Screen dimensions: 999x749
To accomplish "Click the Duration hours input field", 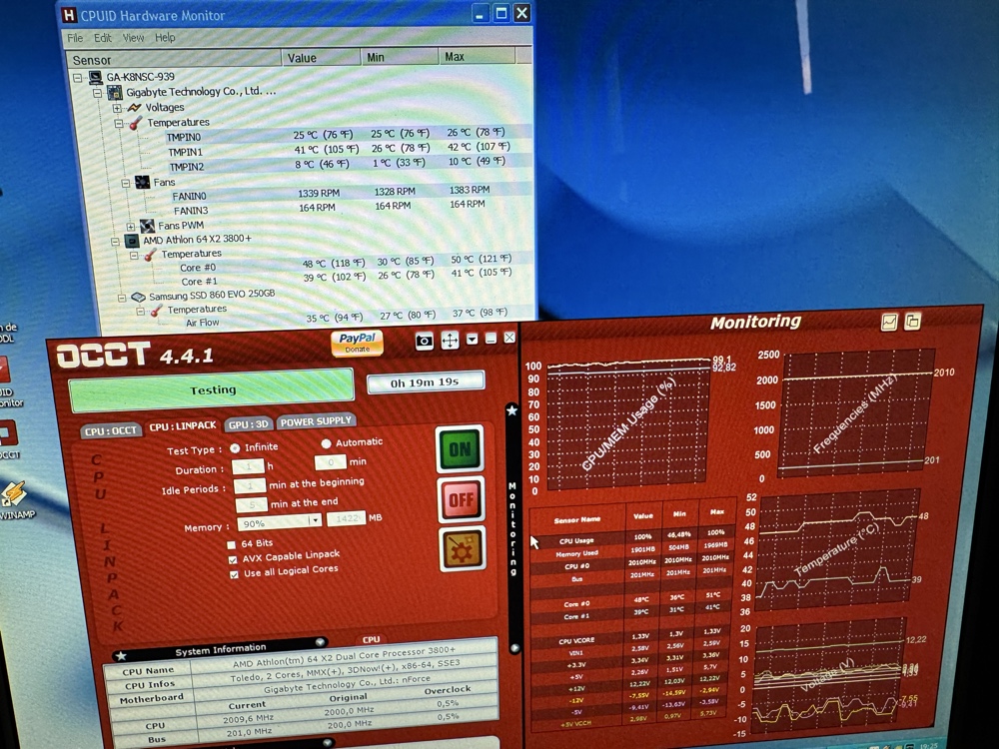I will (x=248, y=466).
